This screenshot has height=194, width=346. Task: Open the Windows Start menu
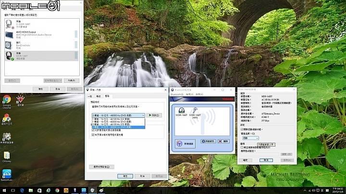point(4,190)
